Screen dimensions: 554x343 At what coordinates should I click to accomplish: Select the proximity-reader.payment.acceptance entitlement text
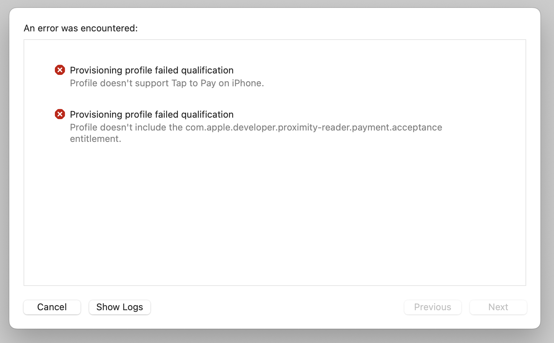coord(256,133)
